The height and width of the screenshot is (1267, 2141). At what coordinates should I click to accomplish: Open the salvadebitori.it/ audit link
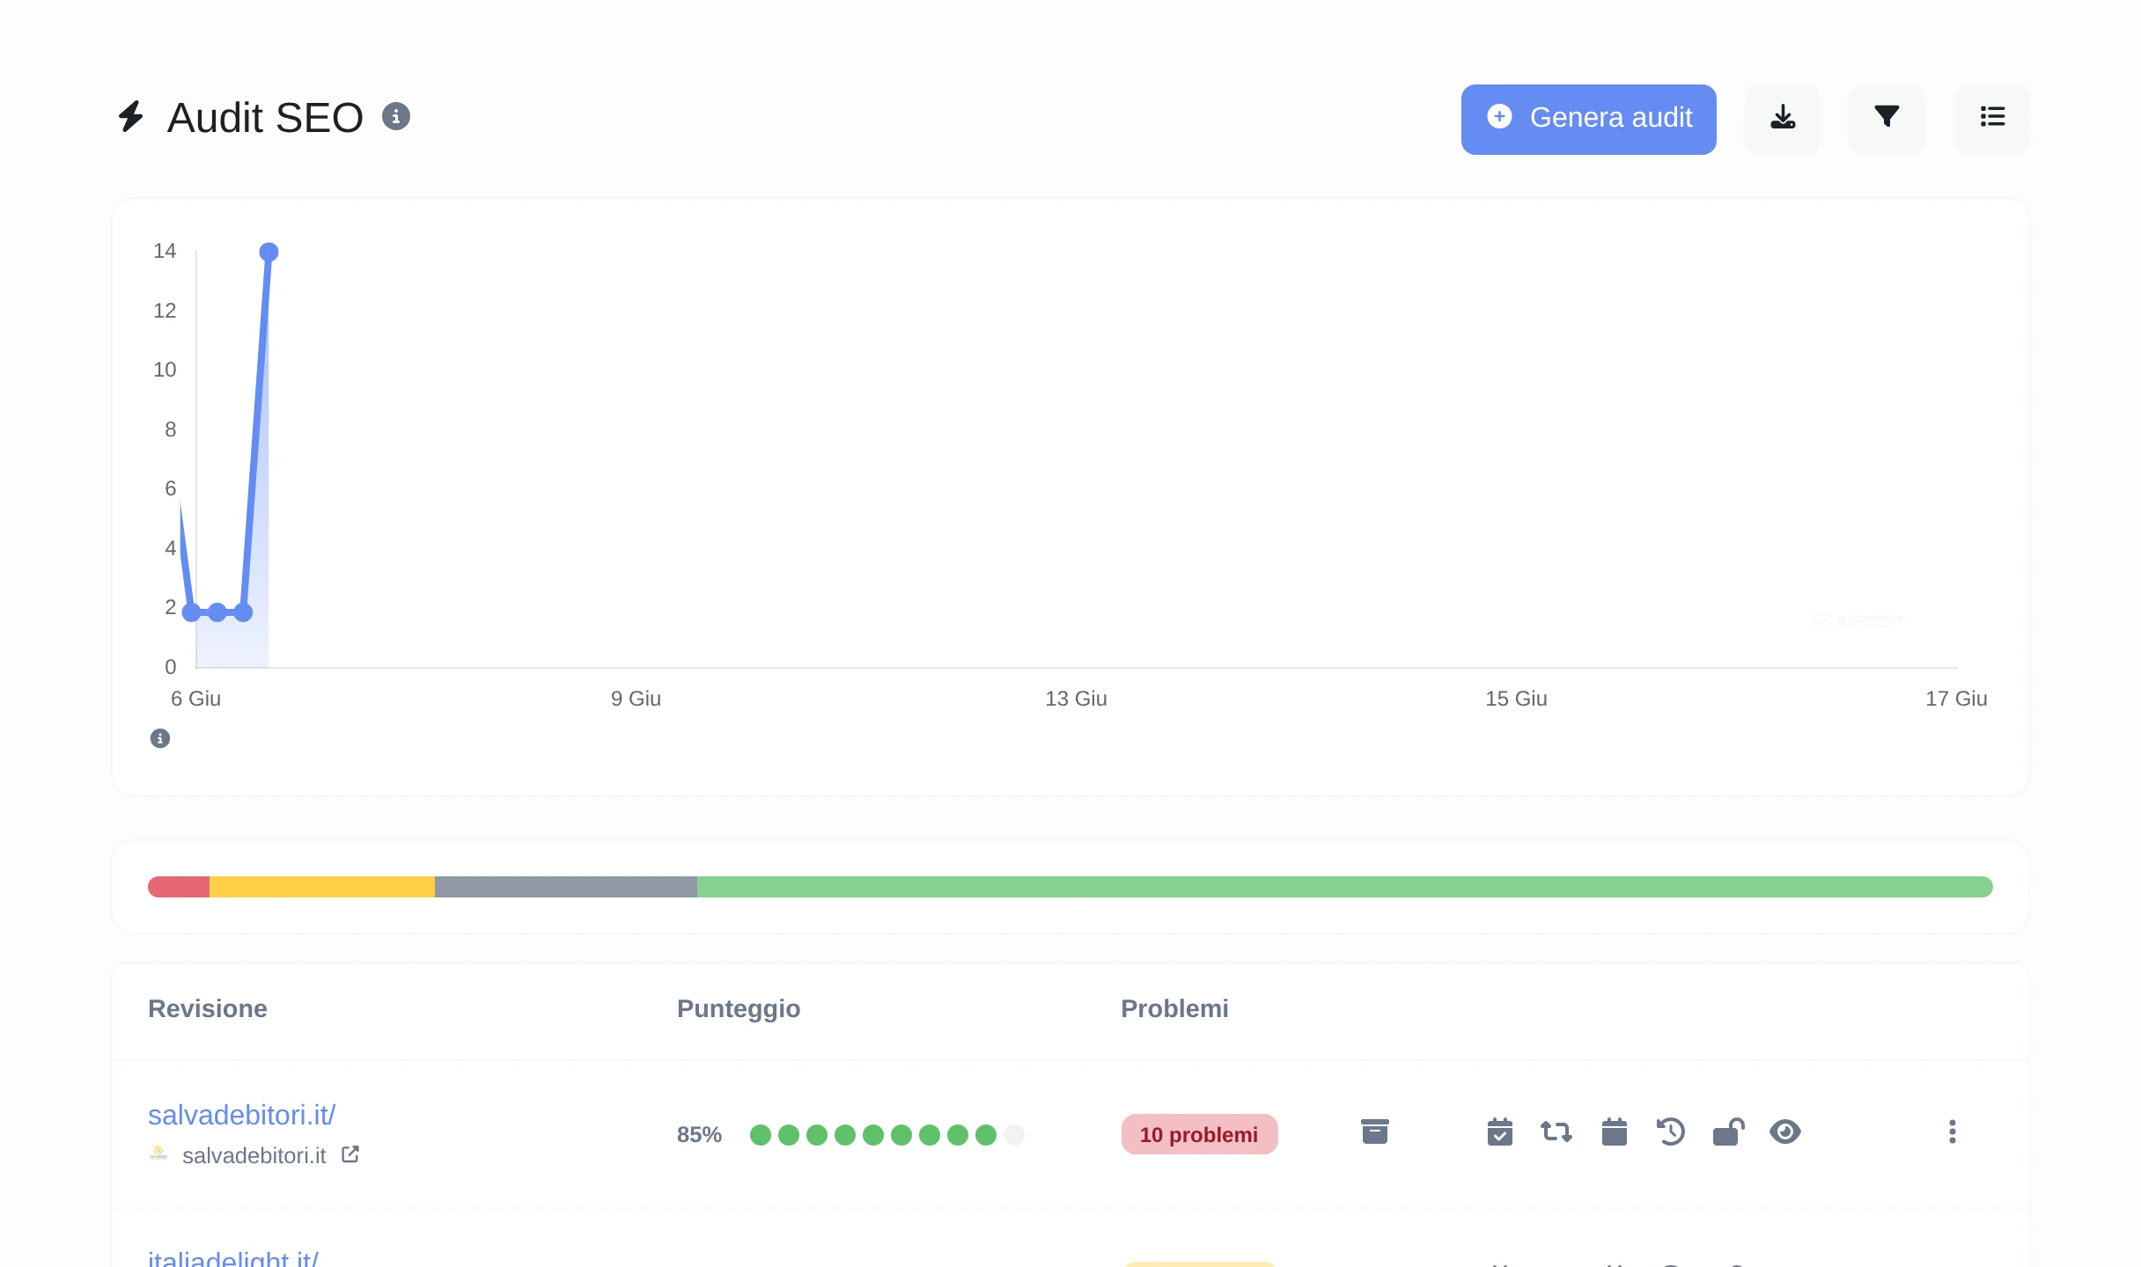point(241,1115)
